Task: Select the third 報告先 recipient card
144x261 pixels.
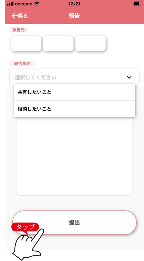Action: 90,44
